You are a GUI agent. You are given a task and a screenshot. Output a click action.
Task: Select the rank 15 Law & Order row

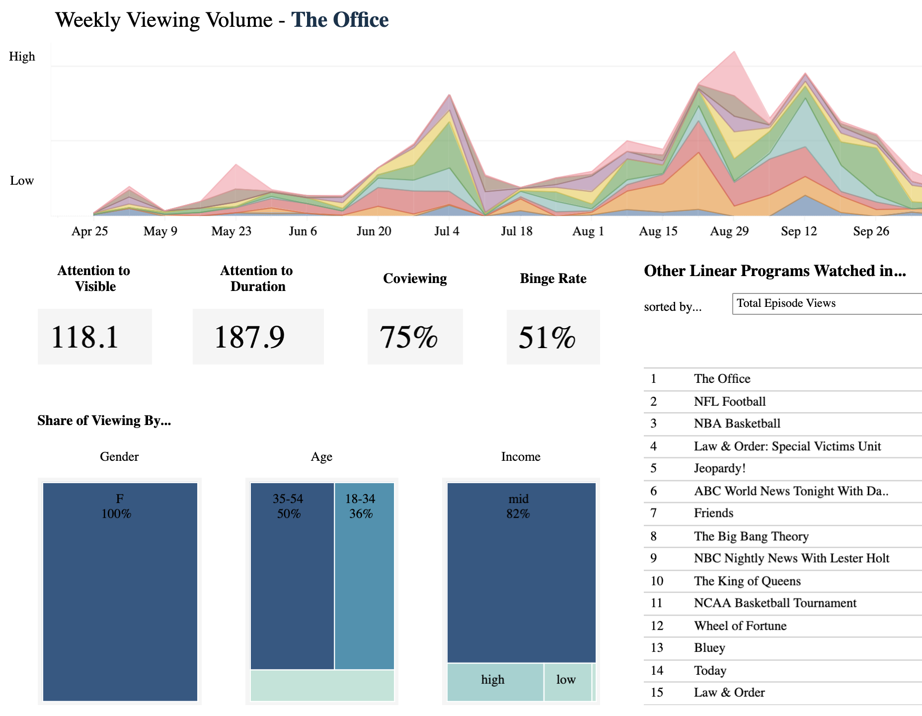[x=783, y=693]
